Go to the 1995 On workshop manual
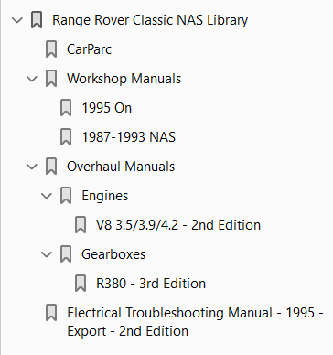 [107, 108]
